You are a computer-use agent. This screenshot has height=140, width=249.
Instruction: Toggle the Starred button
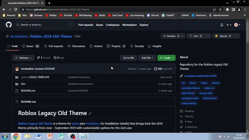pyautogui.click(x=223, y=36)
